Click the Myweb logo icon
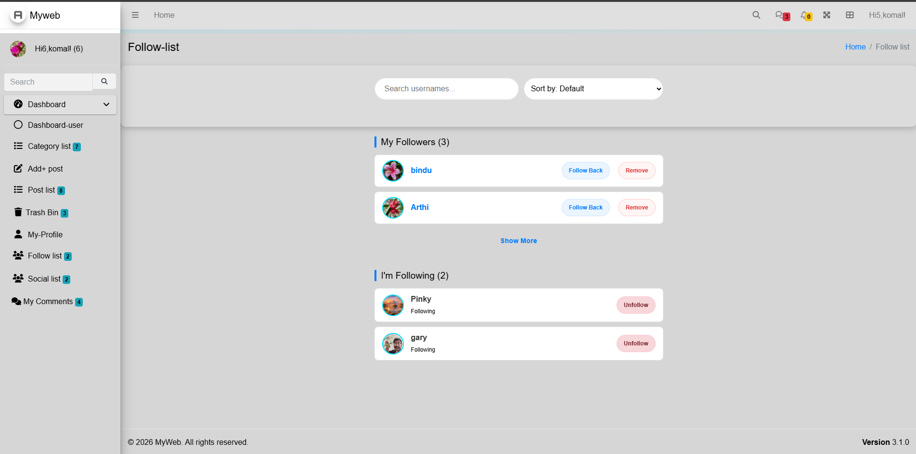This screenshot has height=454, width=916. 18,15
